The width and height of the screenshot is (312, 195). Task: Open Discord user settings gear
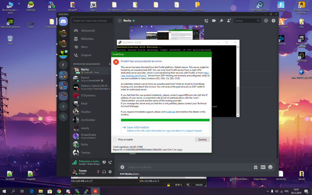point(110,172)
